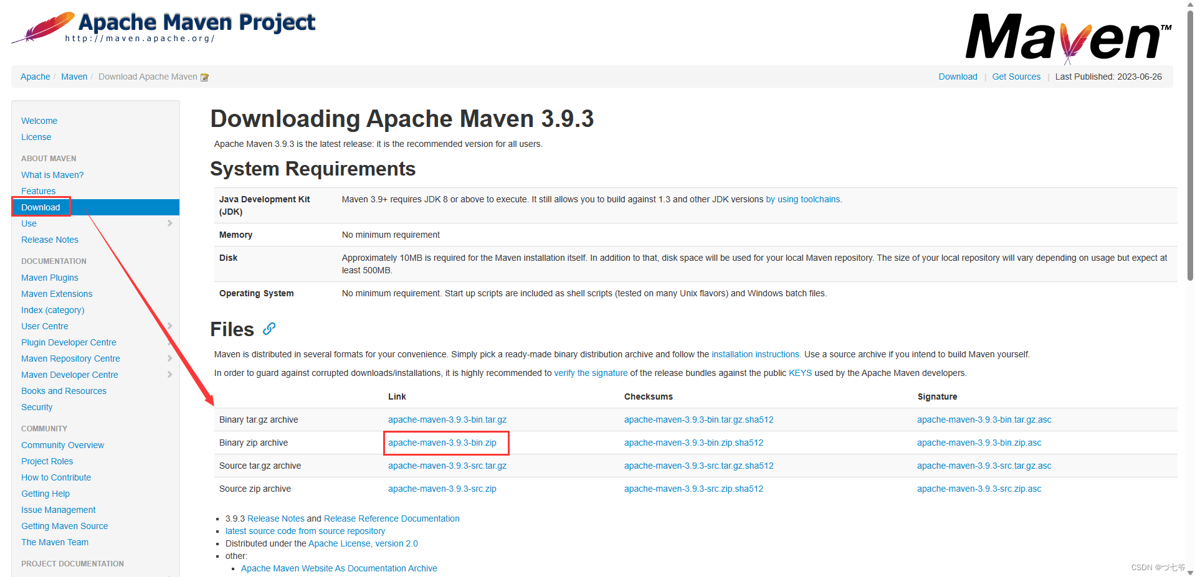1195x577 pixels.
Task: Open The Maven Team link
Action: pos(55,542)
